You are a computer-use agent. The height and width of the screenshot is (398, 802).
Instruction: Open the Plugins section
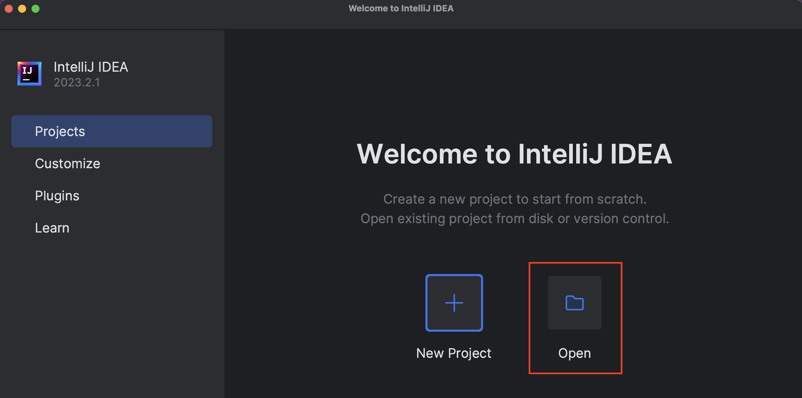click(57, 195)
